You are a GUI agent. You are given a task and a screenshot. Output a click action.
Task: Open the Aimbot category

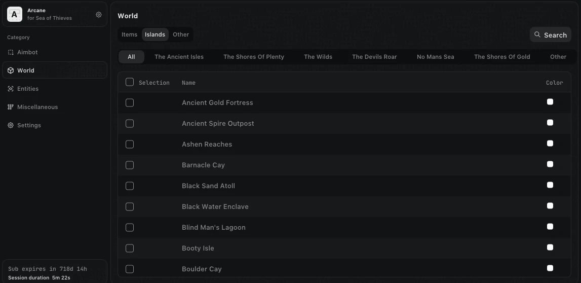point(27,52)
